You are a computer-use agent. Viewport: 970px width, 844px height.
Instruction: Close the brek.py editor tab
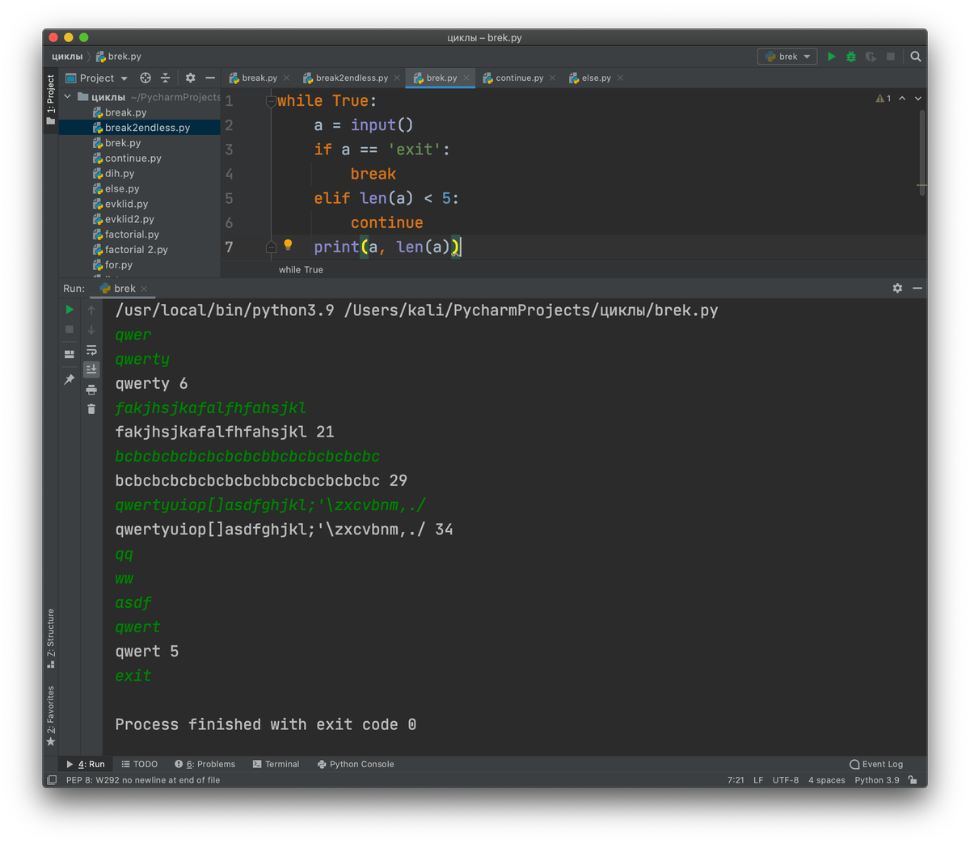[466, 78]
